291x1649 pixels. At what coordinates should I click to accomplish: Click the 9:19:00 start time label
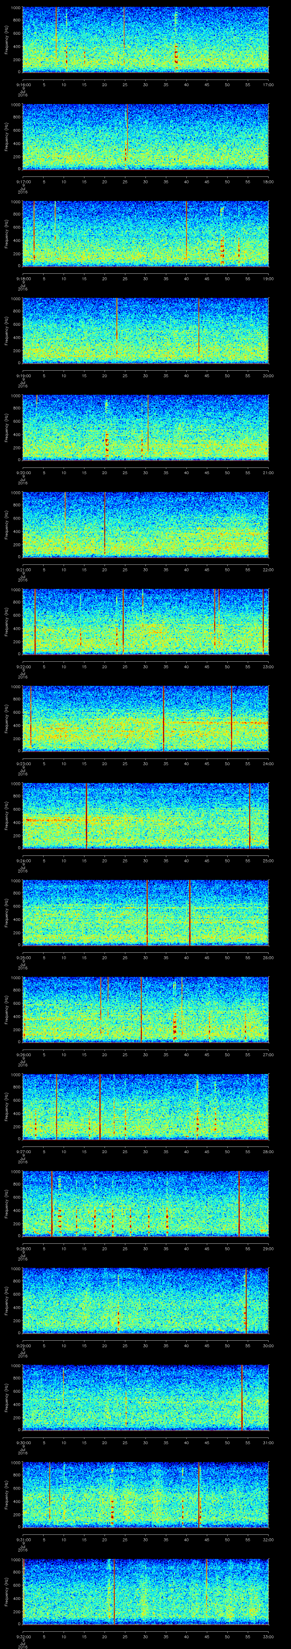(23, 375)
